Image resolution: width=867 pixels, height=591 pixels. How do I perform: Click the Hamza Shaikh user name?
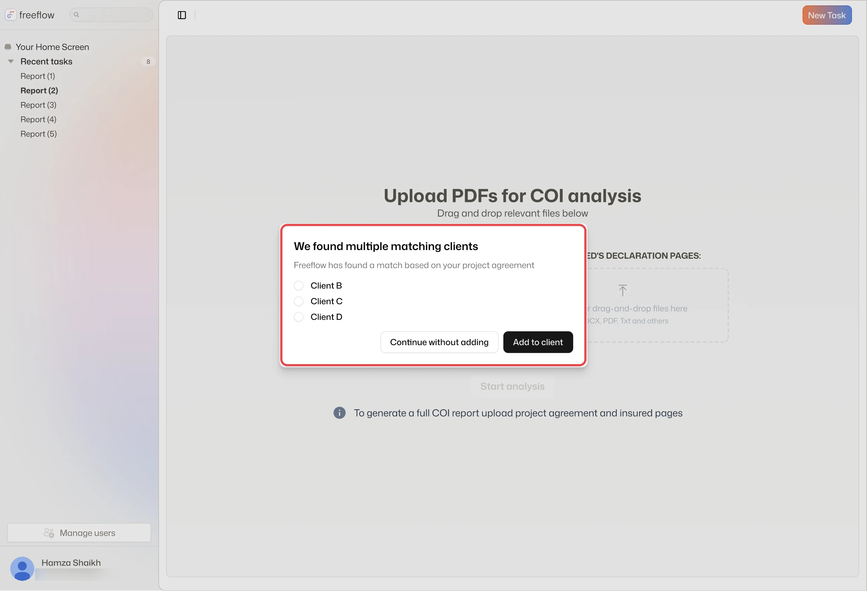coord(71,563)
